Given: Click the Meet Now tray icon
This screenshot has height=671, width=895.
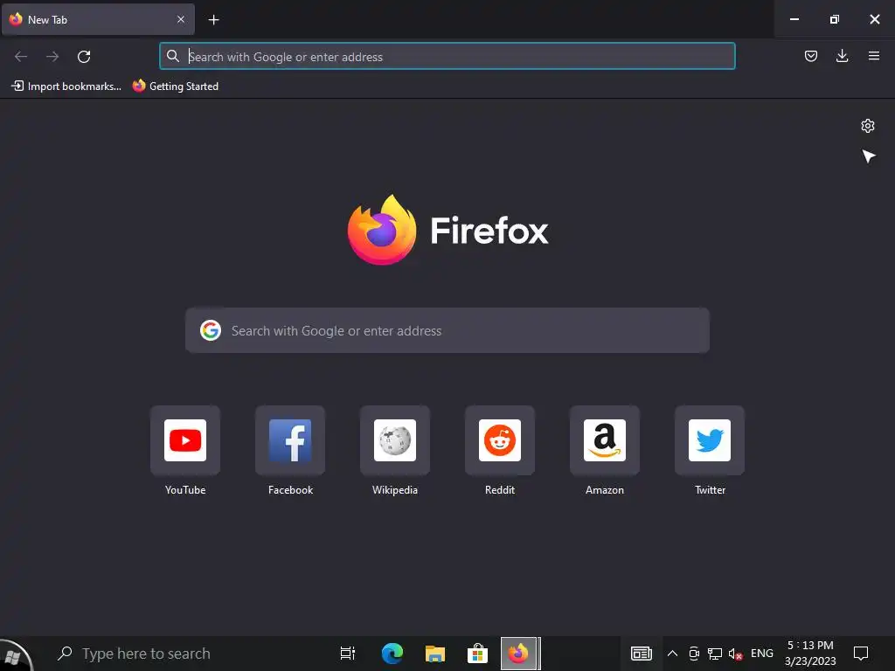Looking at the screenshot, I should click(x=693, y=654).
